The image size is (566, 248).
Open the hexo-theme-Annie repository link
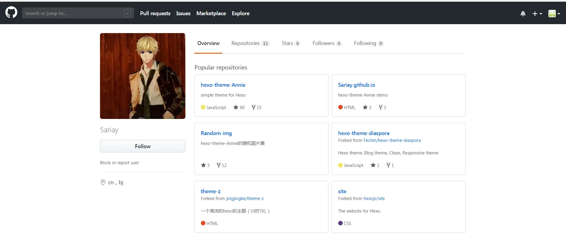(223, 85)
